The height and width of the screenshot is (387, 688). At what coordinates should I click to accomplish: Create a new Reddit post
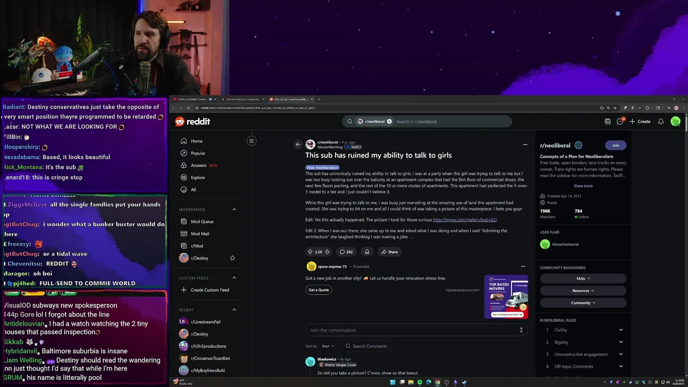pyautogui.click(x=640, y=121)
